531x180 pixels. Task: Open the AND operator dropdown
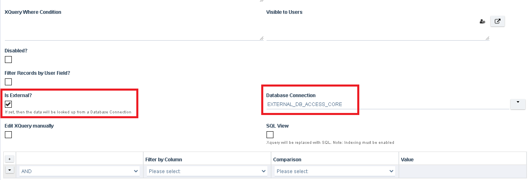coord(79,171)
